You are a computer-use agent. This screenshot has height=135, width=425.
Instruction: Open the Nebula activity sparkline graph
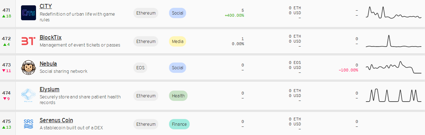click(x=394, y=67)
